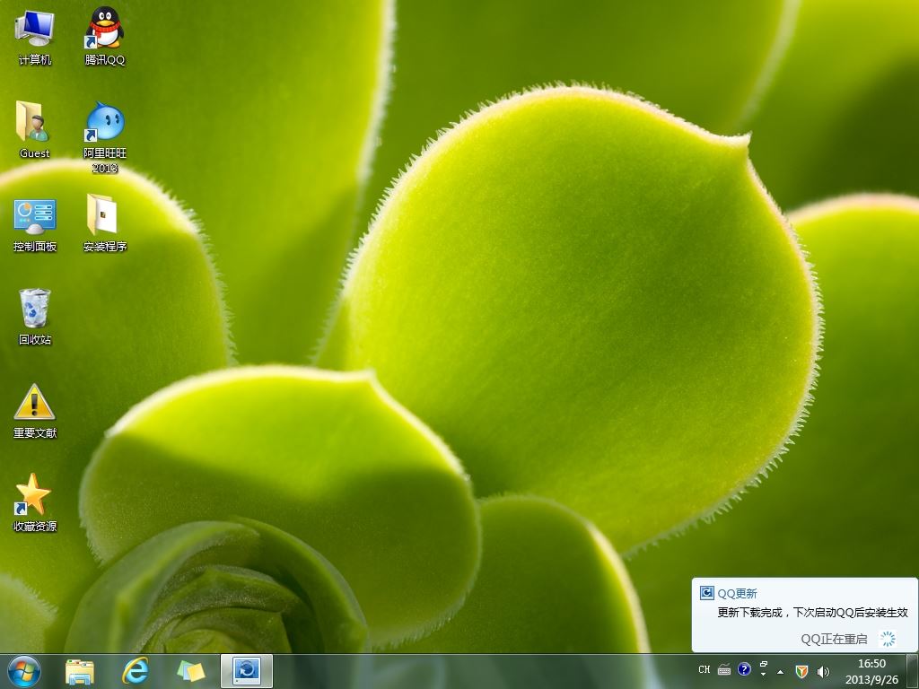The height and width of the screenshot is (689, 919).
Task: Open the 安装程序 folder
Action: (x=104, y=222)
